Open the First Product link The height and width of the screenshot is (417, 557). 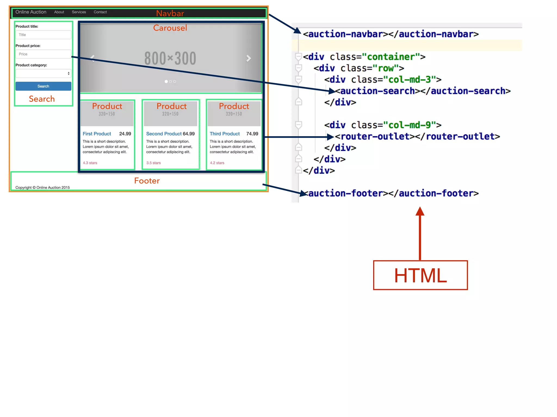pyautogui.click(x=97, y=134)
